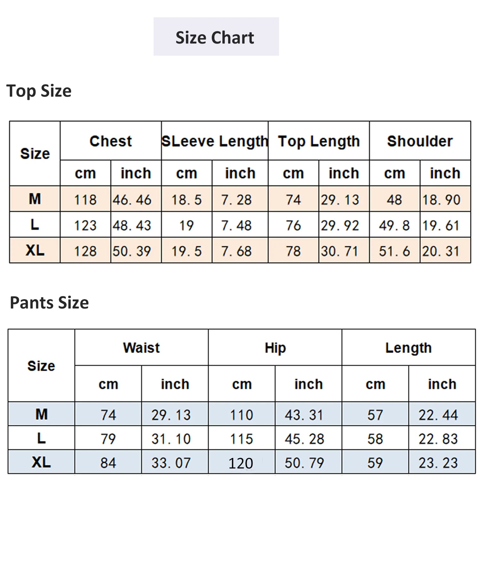Click the pants Length column header
The image size is (480, 576).
click(x=409, y=348)
